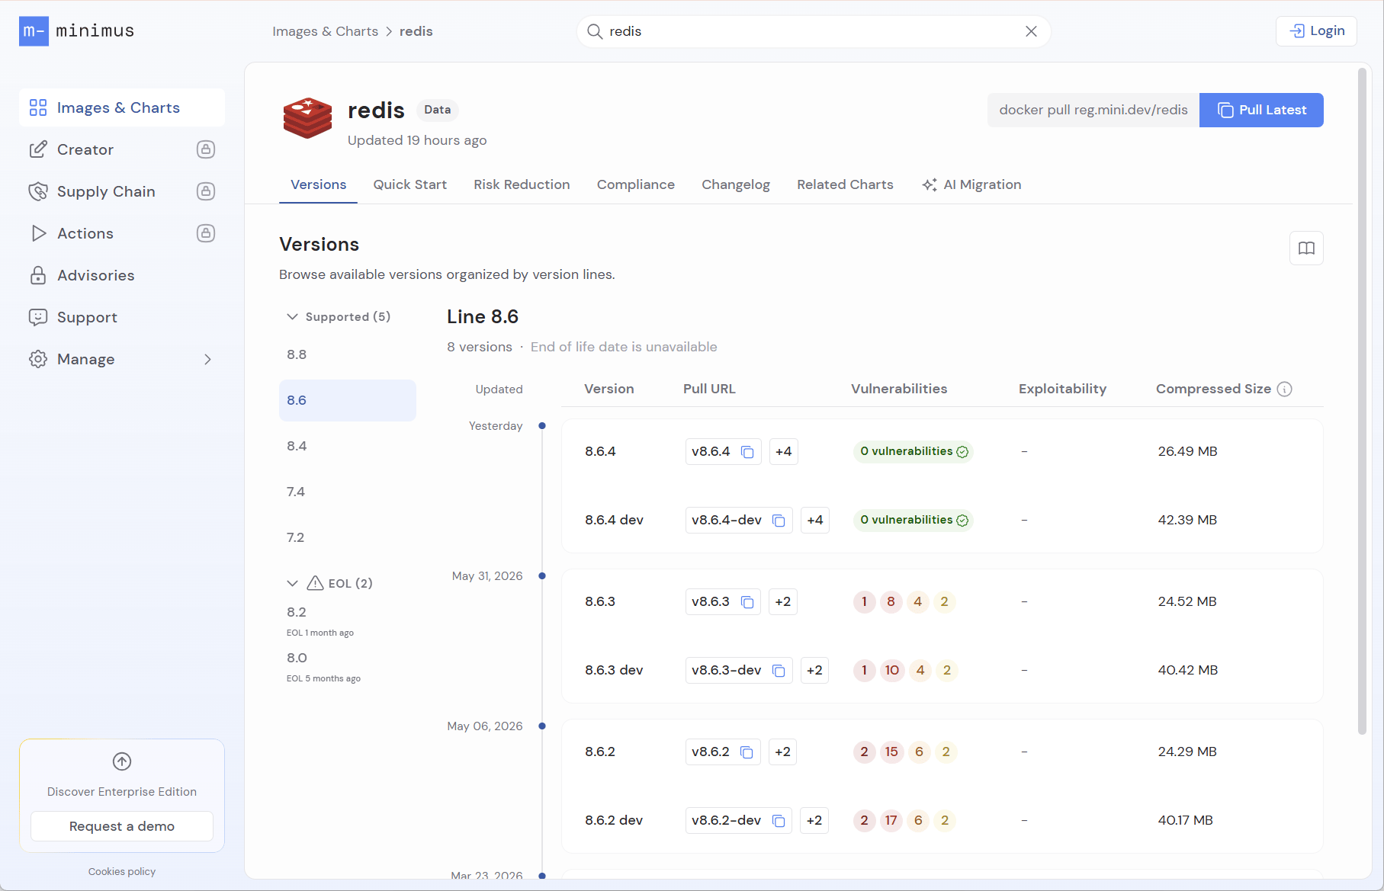The image size is (1384, 891).
Task: Copy the v8.6.2 pull URL
Action: tap(747, 752)
